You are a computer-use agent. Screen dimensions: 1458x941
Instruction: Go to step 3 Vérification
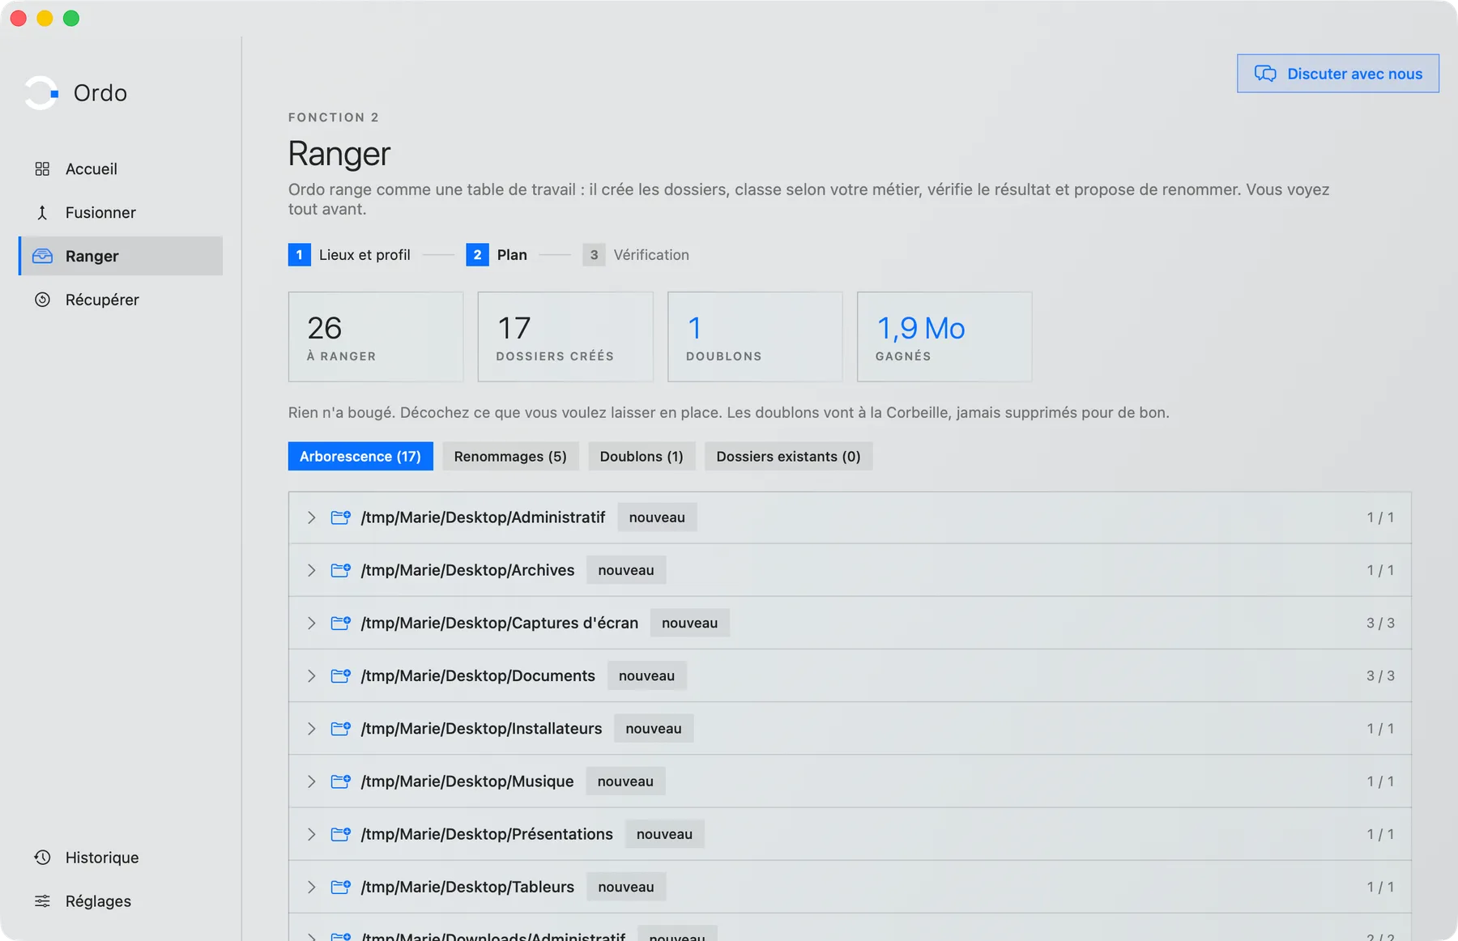point(636,254)
